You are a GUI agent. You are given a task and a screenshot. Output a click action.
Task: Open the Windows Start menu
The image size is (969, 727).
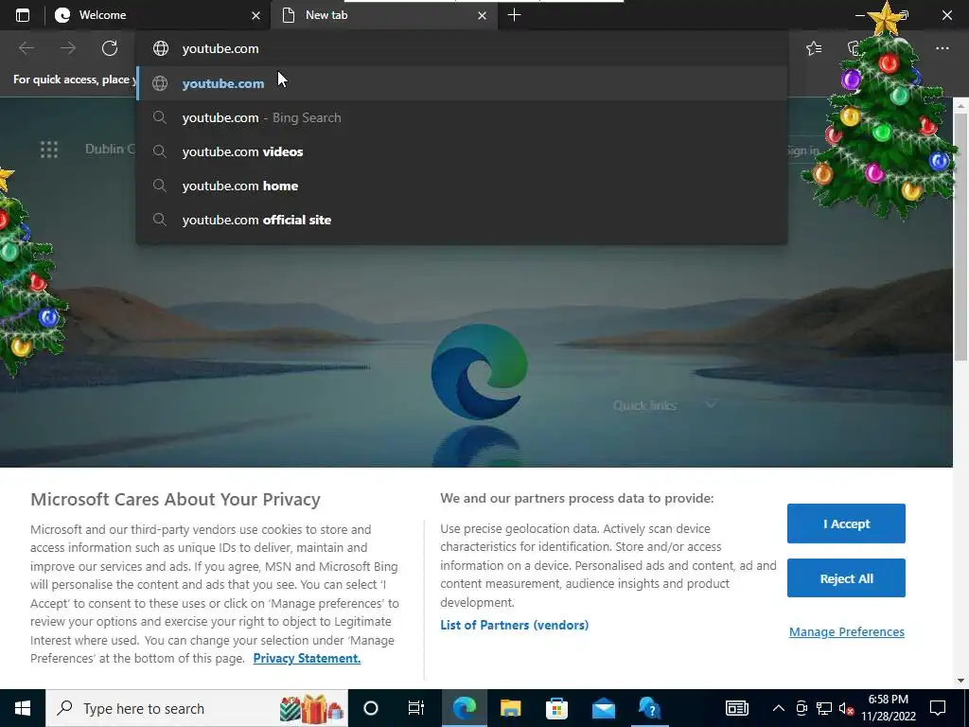23,708
